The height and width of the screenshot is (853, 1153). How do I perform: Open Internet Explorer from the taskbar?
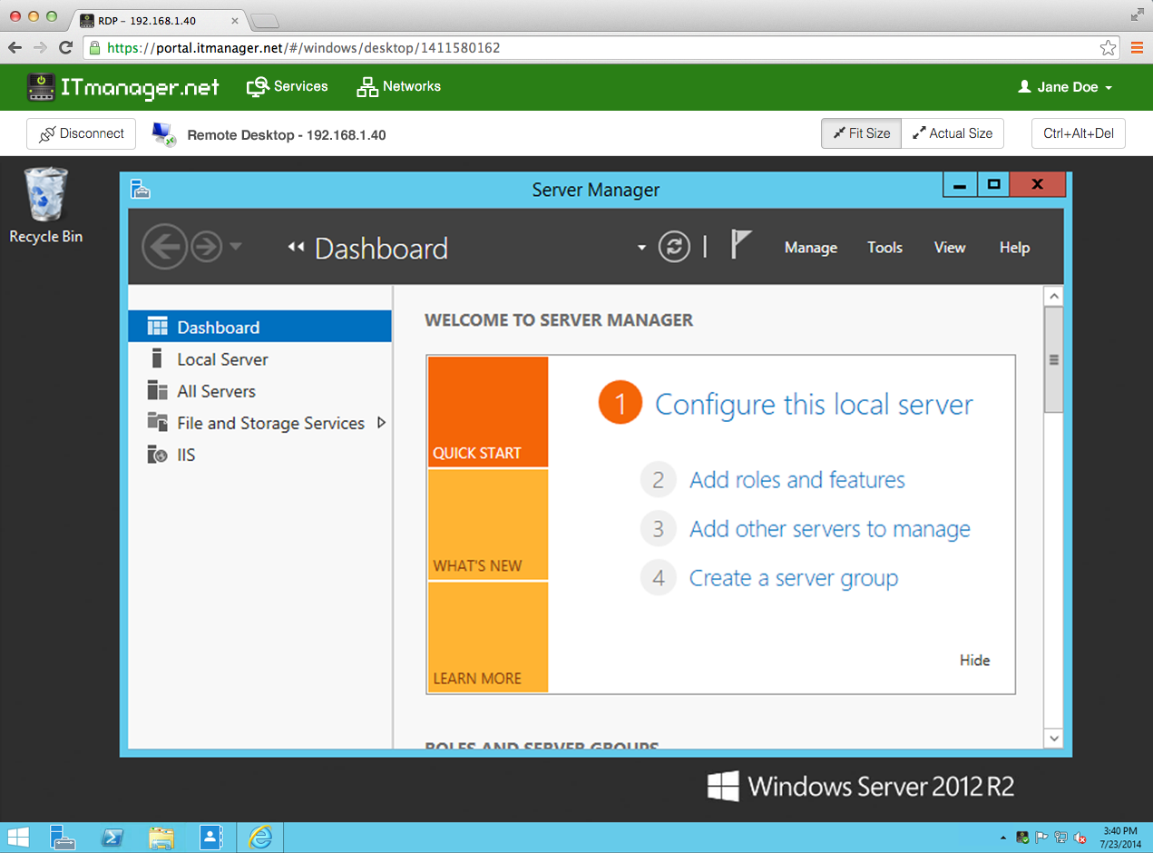point(260,837)
